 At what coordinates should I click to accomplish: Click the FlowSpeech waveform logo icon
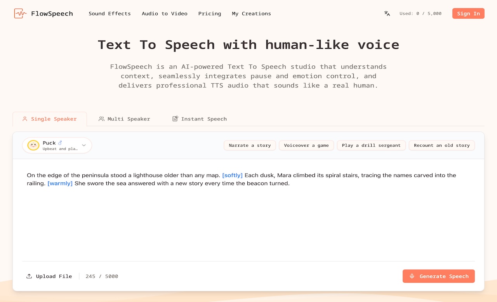click(20, 14)
